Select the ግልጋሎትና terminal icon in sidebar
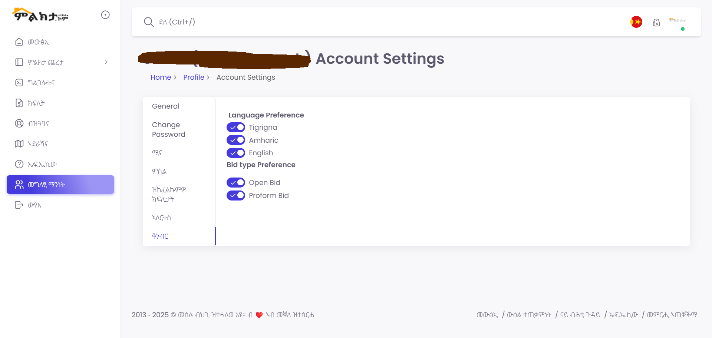This screenshot has height=338, width=712. pos(19,83)
